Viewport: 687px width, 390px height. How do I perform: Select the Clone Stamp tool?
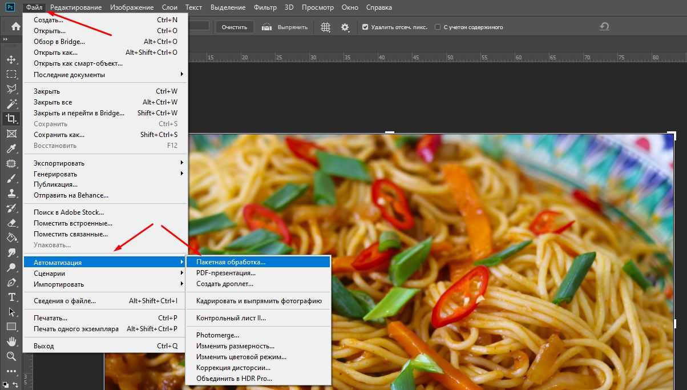click(11, 193)
